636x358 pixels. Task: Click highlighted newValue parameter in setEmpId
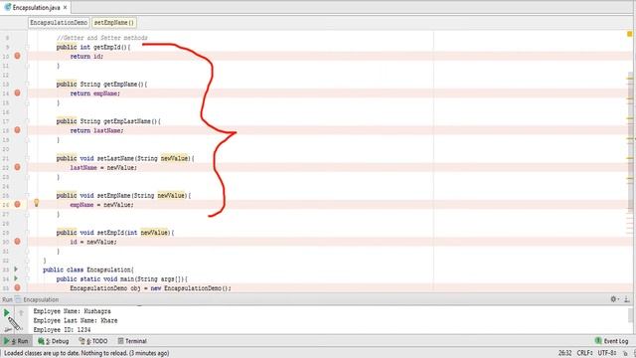tap(154, 233)
